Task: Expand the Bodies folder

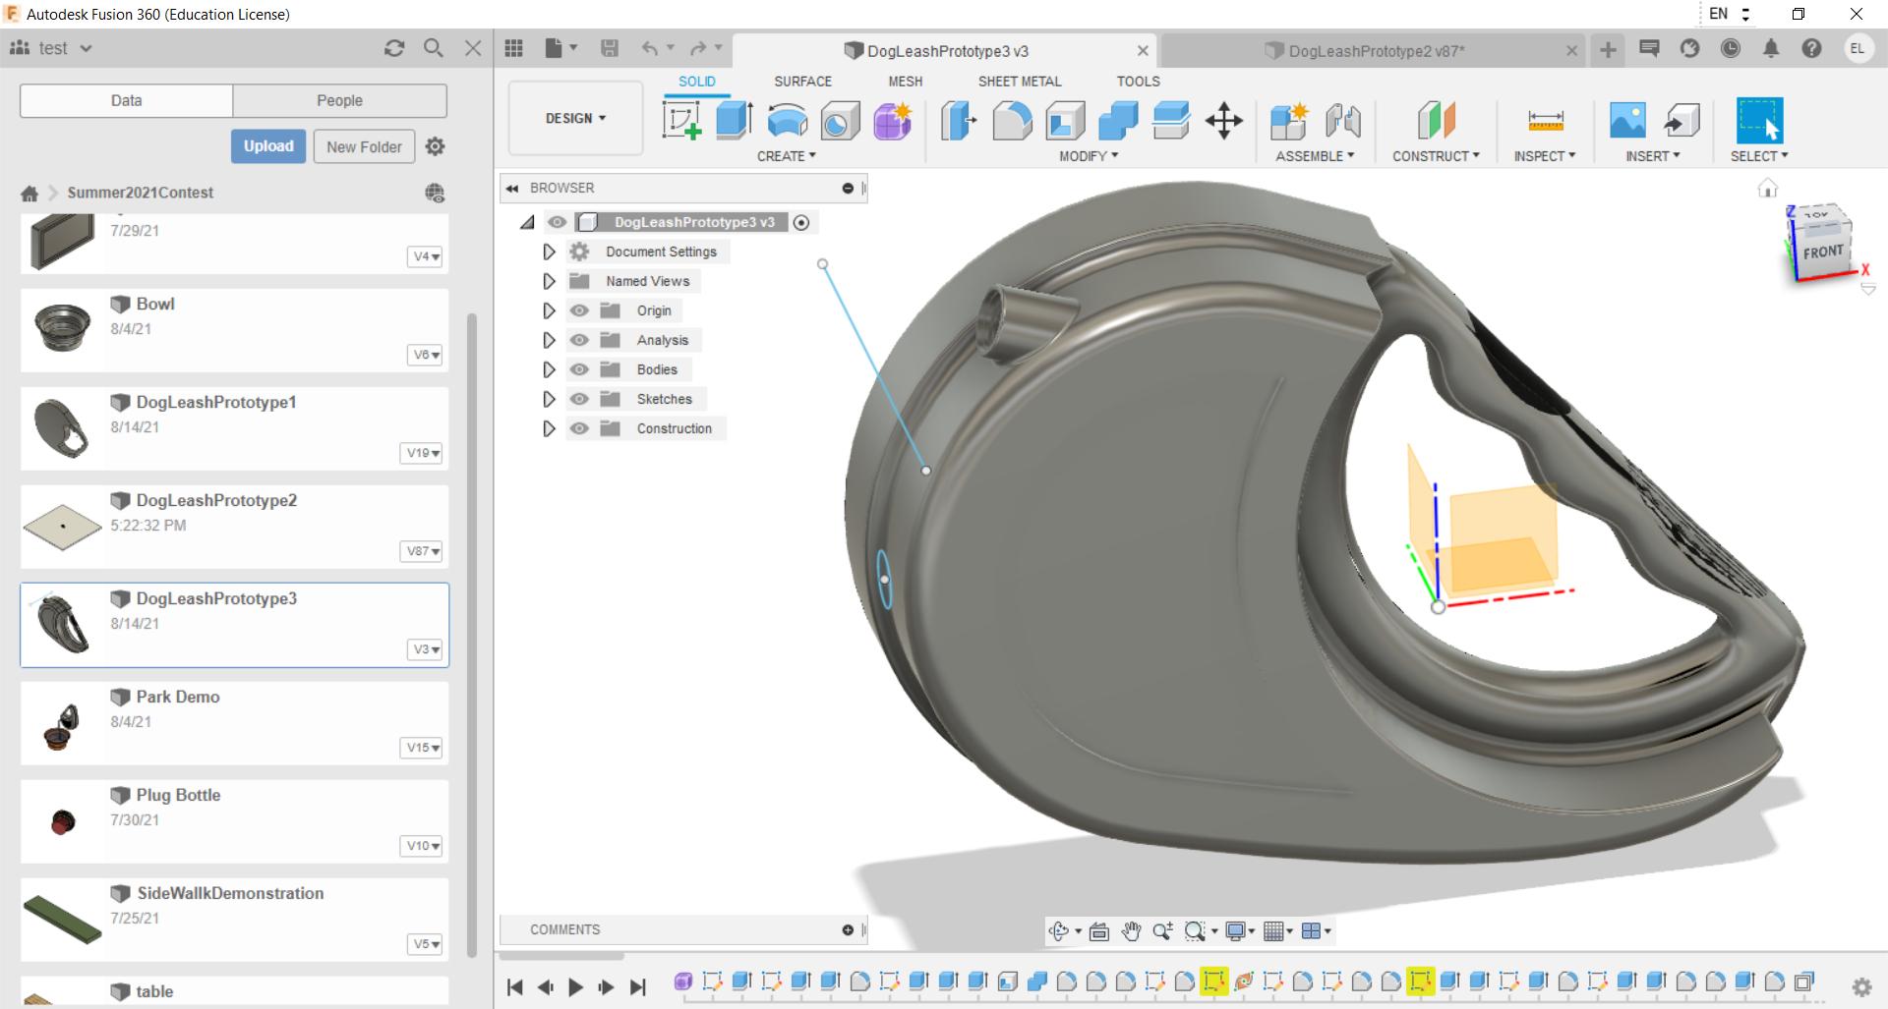Action: tap(549, 369)
